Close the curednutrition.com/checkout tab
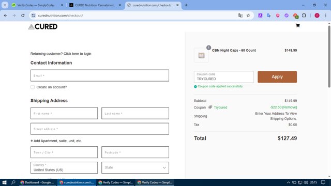The width and height of the screenshot is (331, 186). [177, 5]
